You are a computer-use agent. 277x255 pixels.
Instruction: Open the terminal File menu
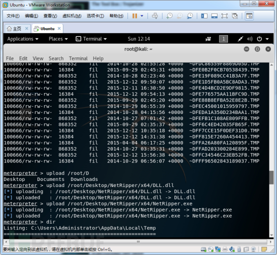coord(10,58)
